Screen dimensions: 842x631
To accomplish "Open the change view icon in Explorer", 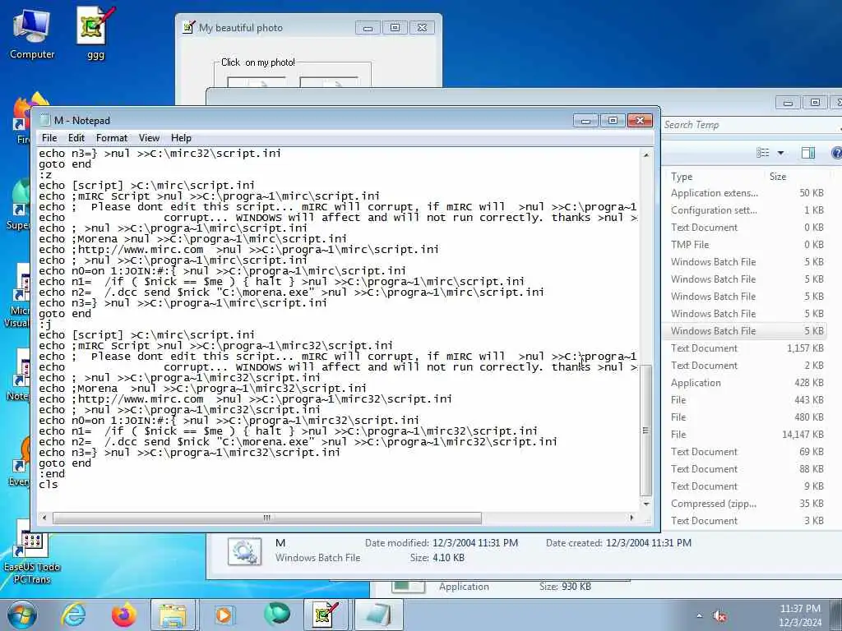I will coord(762,153).
